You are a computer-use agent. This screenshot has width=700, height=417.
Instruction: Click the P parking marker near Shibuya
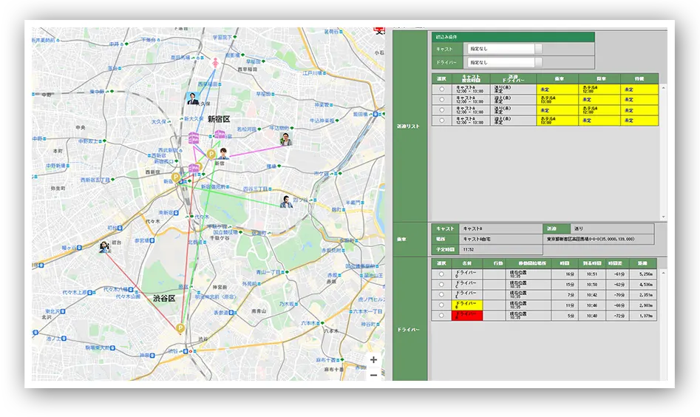coord(180,328)
